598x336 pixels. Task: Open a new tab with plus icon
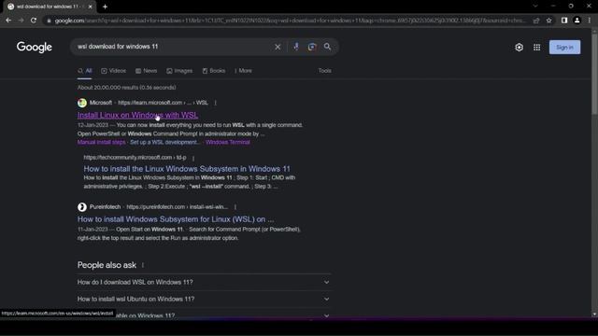[x=105, y=7]
